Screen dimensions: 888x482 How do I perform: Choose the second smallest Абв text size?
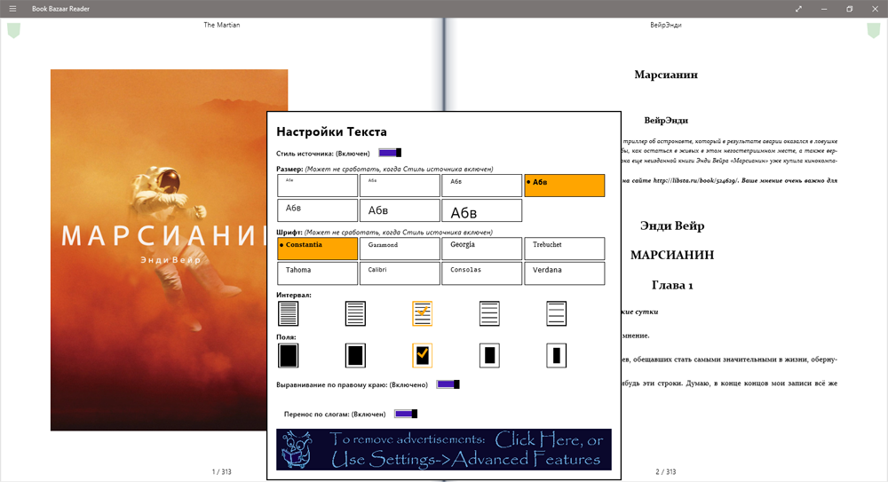pos(400,186)
